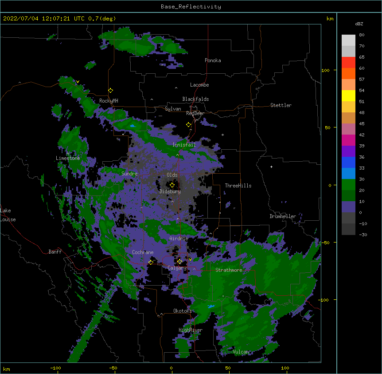The width and height of the screenshot is (382, 374).
Task: Click the Sundre city label
Action: [x=129, y=174]
